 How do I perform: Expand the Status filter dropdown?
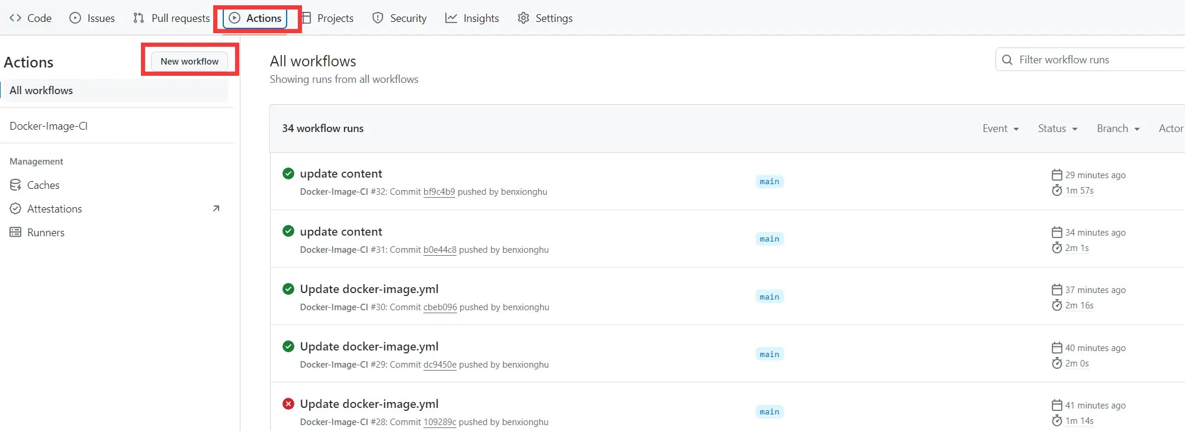(1058, 128)
